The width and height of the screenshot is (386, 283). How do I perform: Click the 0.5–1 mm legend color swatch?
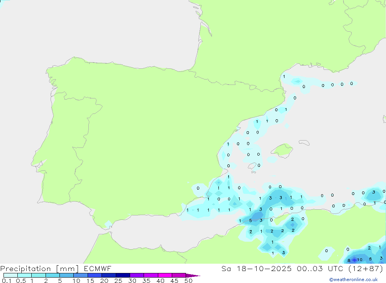coord(25,275)
